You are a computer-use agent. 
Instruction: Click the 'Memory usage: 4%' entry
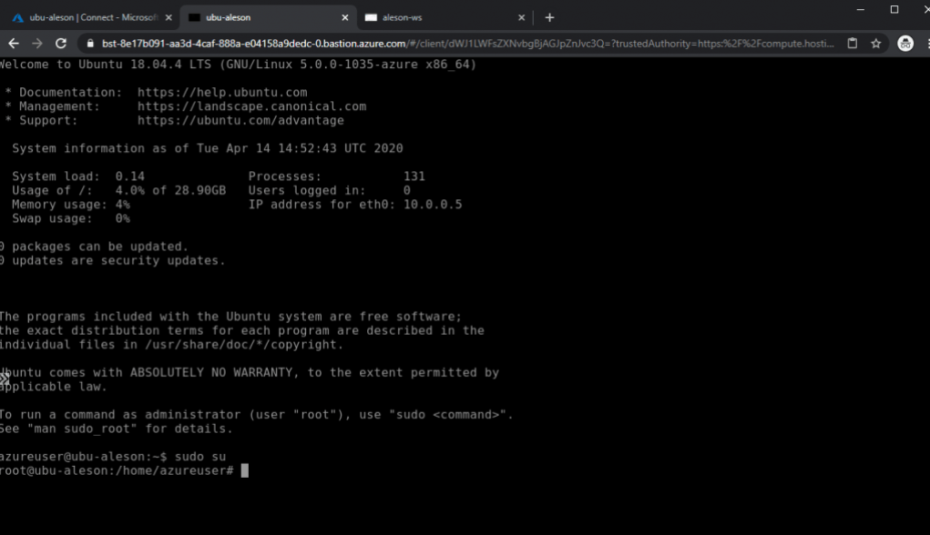[x=71, y=205]
